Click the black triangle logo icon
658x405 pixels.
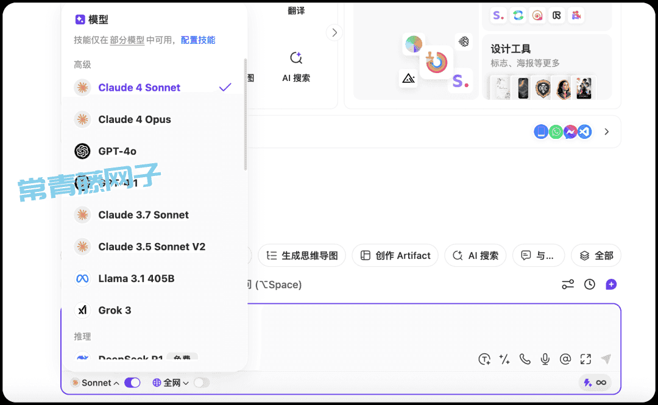(408, 78)
